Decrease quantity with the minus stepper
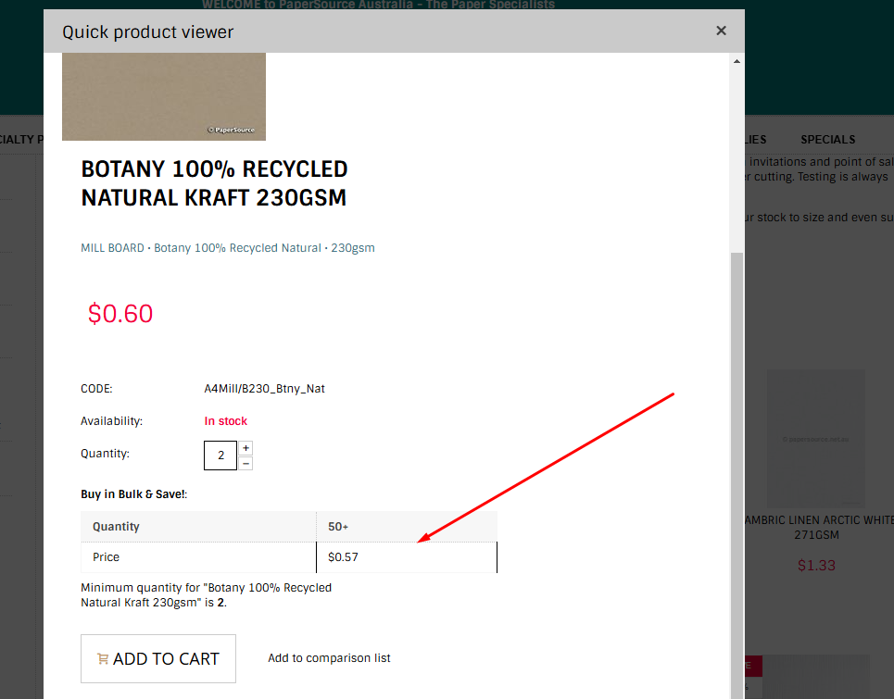Screen dimensions: 894x699 [246, 463]
